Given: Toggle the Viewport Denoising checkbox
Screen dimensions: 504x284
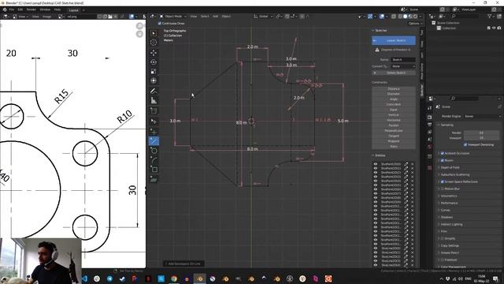Looking at the screenshot, I should 465,145.
